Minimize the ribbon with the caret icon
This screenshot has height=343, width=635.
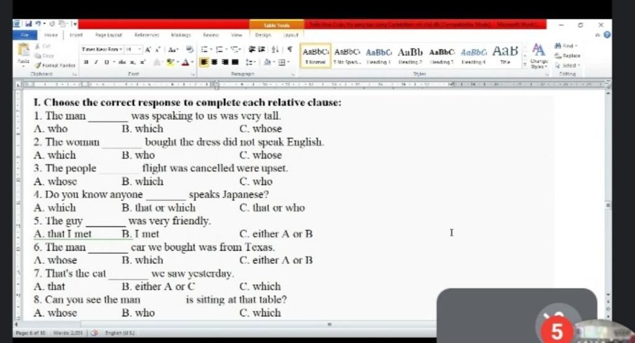598,35
